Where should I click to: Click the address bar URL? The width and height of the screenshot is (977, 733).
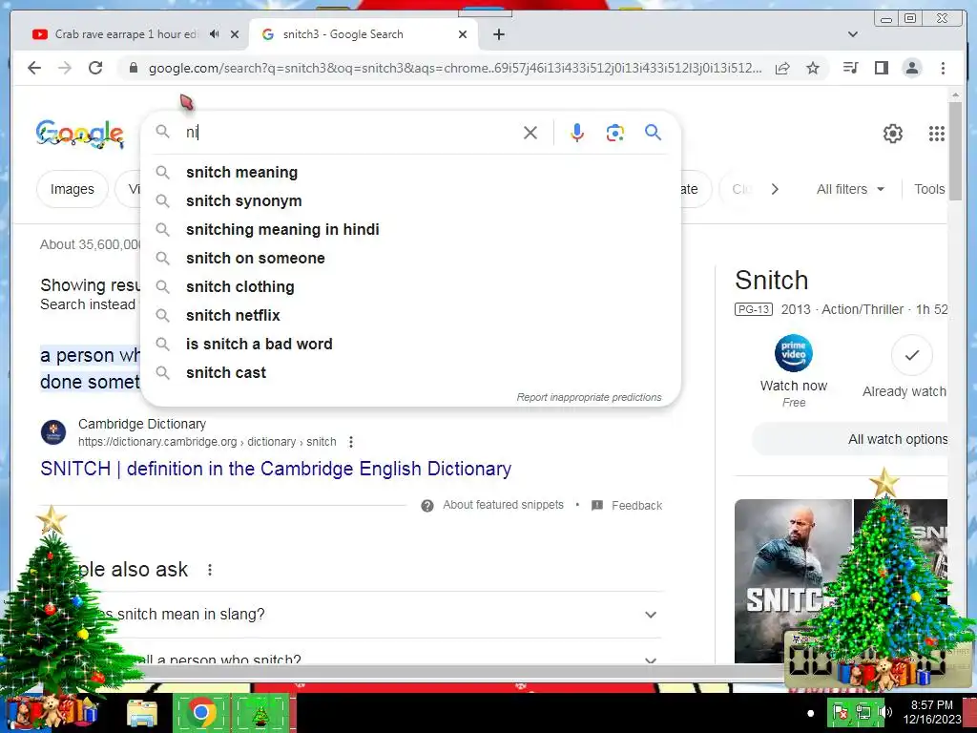455,68
